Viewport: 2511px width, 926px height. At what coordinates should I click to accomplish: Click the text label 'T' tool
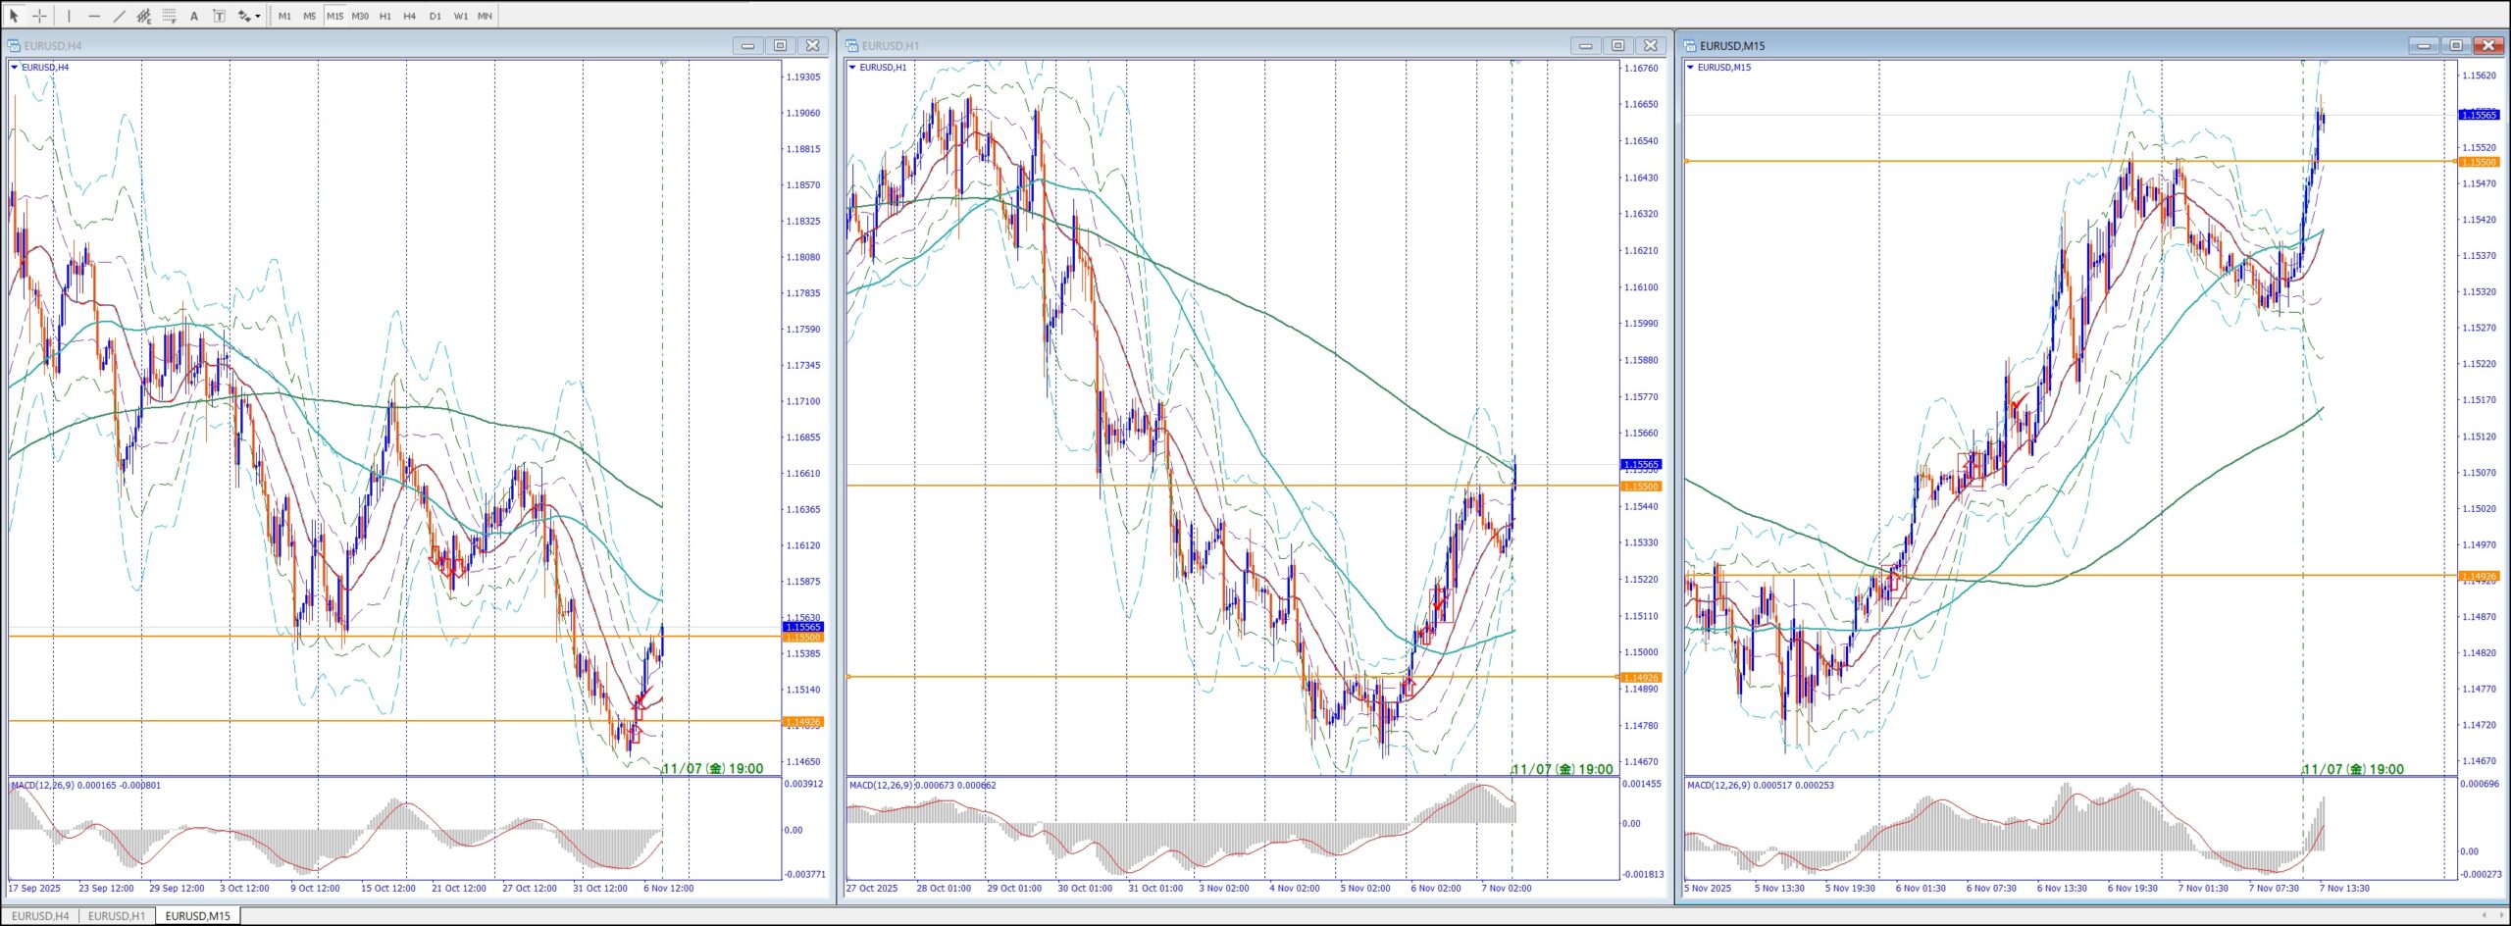pyautogui.click(x=219, y=16)
